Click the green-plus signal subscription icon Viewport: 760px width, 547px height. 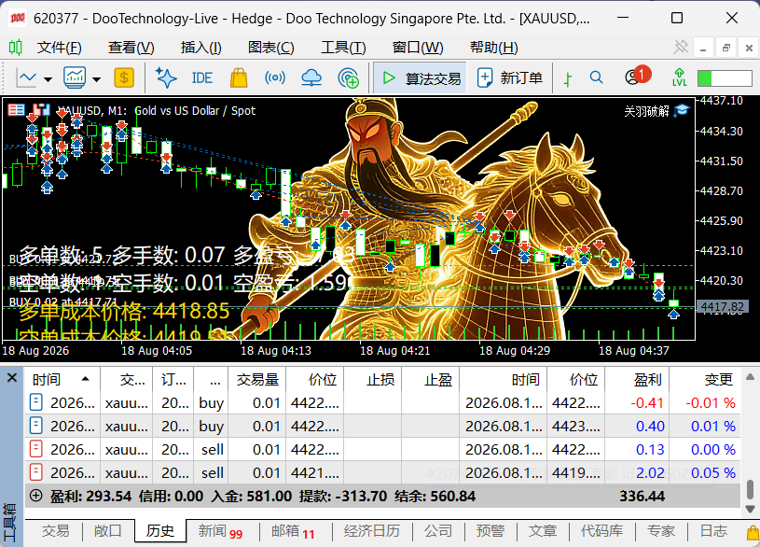[x=348, y=77]
